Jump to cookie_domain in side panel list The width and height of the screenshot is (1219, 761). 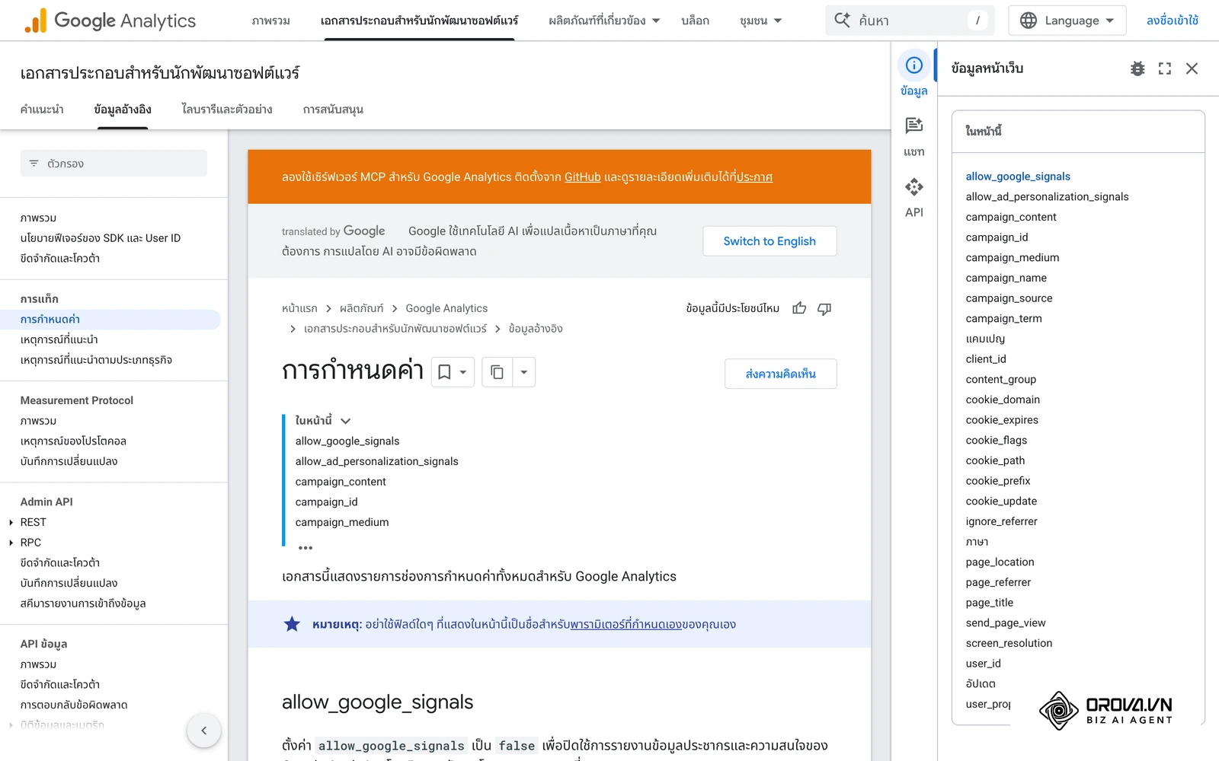pyautogui.click(x=1003, y=400)
